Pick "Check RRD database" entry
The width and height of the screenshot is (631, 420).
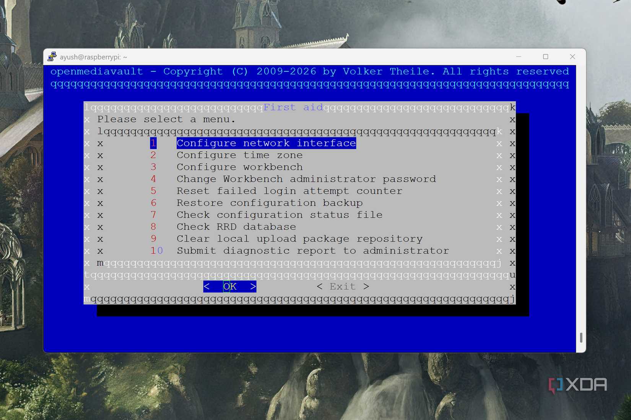[236, 227]
